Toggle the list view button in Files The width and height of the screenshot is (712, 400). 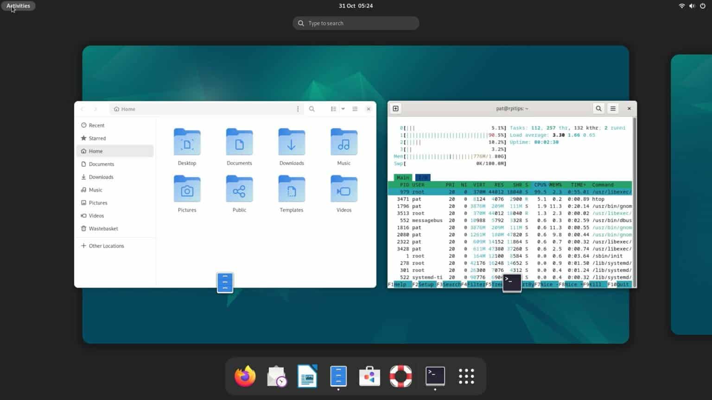[333, 109]
